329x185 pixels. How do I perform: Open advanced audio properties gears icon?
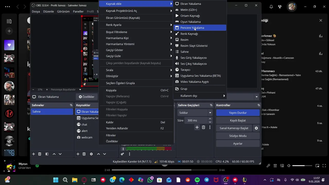click(x=122, y=154)
